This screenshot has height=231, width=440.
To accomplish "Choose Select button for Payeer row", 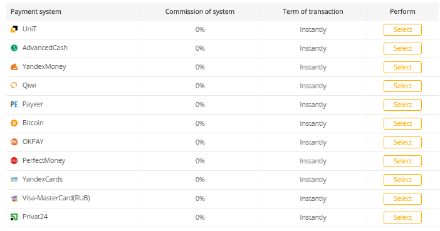I will [x=402, y=105].
